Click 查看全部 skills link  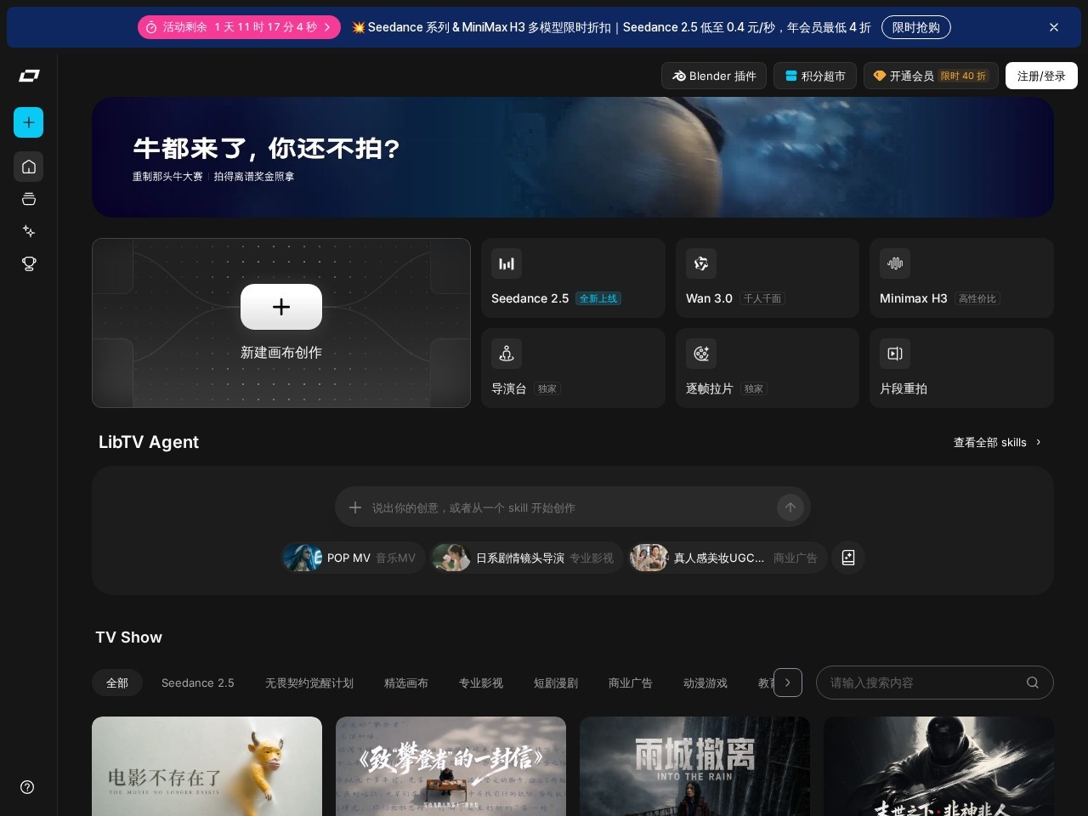click(x=997, y=442)
